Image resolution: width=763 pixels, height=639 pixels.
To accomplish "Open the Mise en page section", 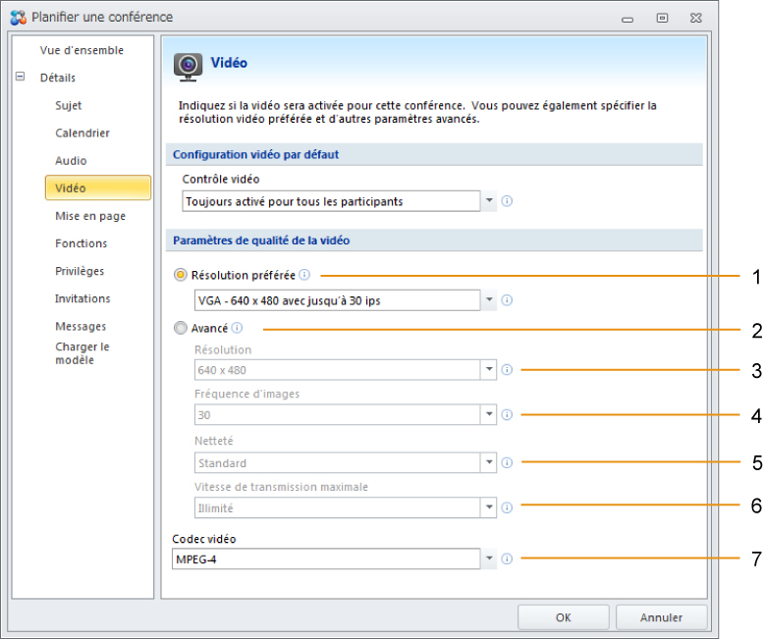I will pos(90,216).
